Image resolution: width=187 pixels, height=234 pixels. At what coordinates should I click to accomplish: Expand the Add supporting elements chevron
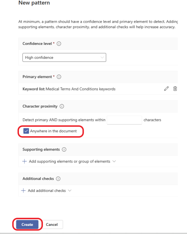114,161
